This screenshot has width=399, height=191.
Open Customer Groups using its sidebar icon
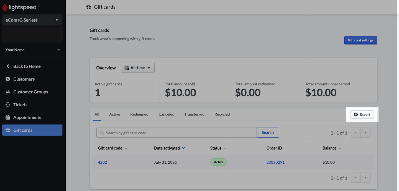[x=8, y=92]
